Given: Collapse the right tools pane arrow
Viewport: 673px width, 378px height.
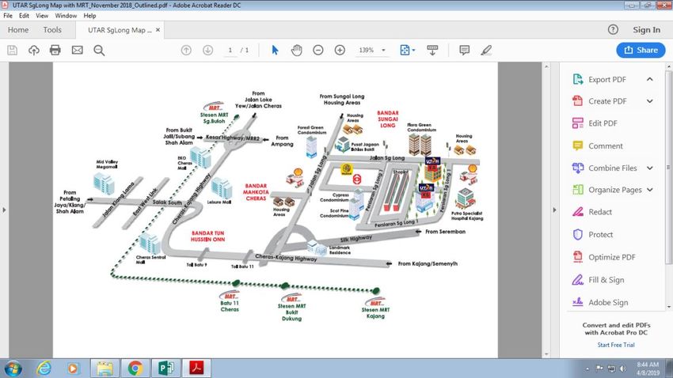Looking at the screenshot, I should click(554, 210).
